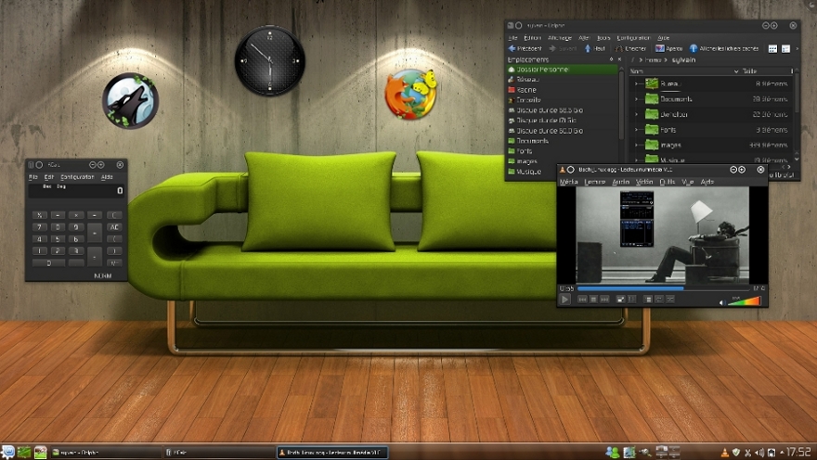Image resolution: width=817 pixels, height=460 pixels.
Task: Click the VLC volume slider
Action: (745, 300)
